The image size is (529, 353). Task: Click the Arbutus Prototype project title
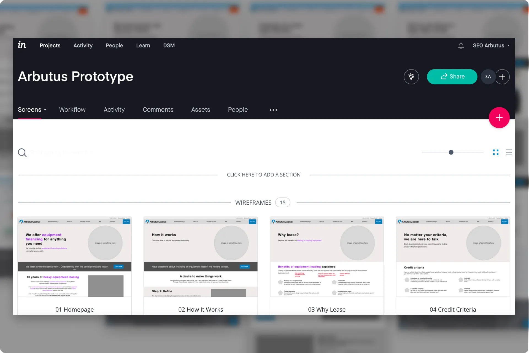pos(75,76)
